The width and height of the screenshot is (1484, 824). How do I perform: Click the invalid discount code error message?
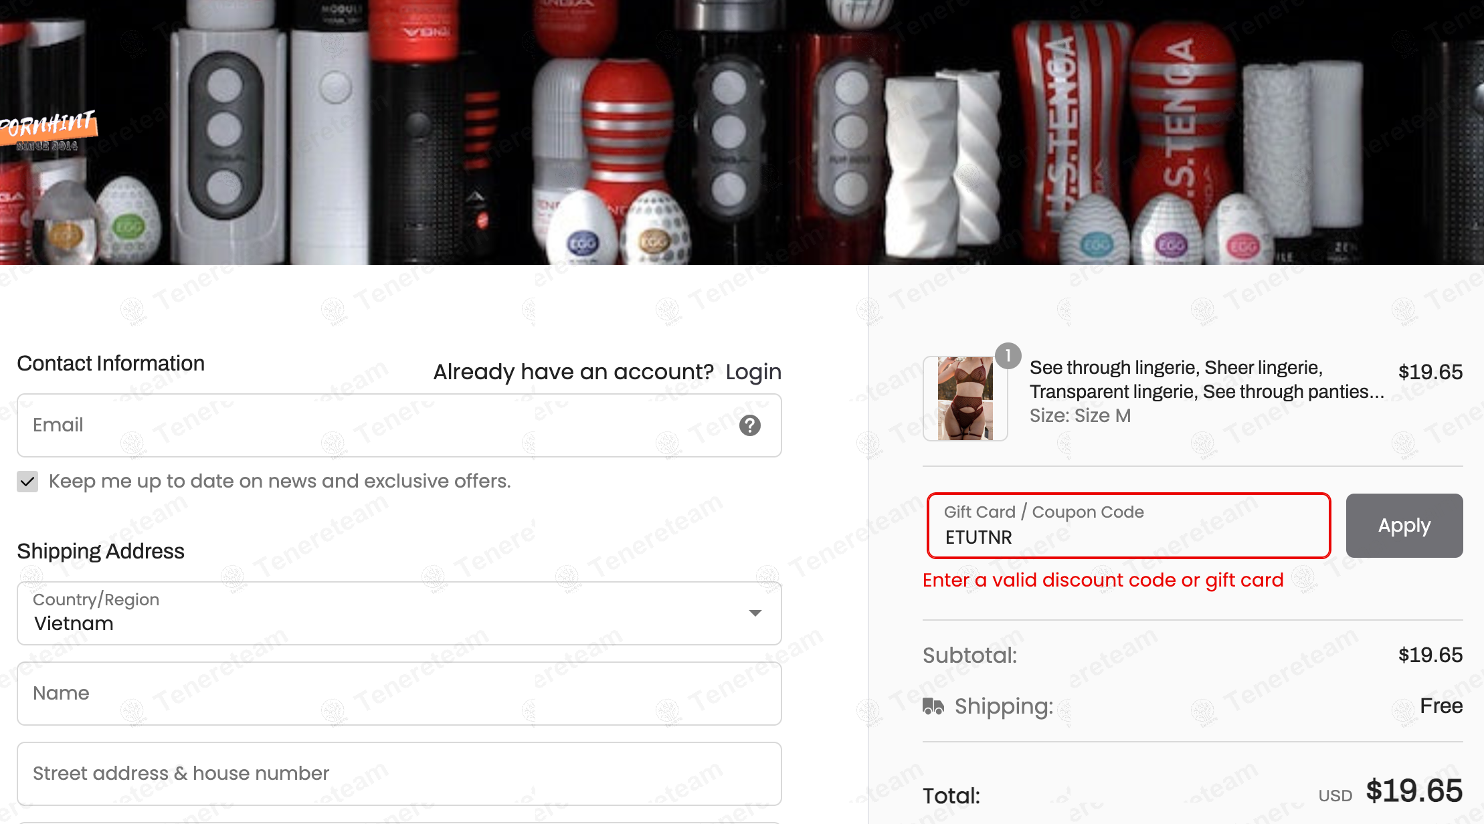click(1103, 580)
